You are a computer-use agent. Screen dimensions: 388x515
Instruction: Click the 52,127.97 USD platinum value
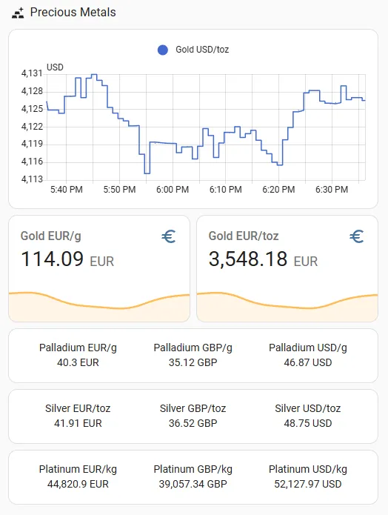tap(308, 484)
